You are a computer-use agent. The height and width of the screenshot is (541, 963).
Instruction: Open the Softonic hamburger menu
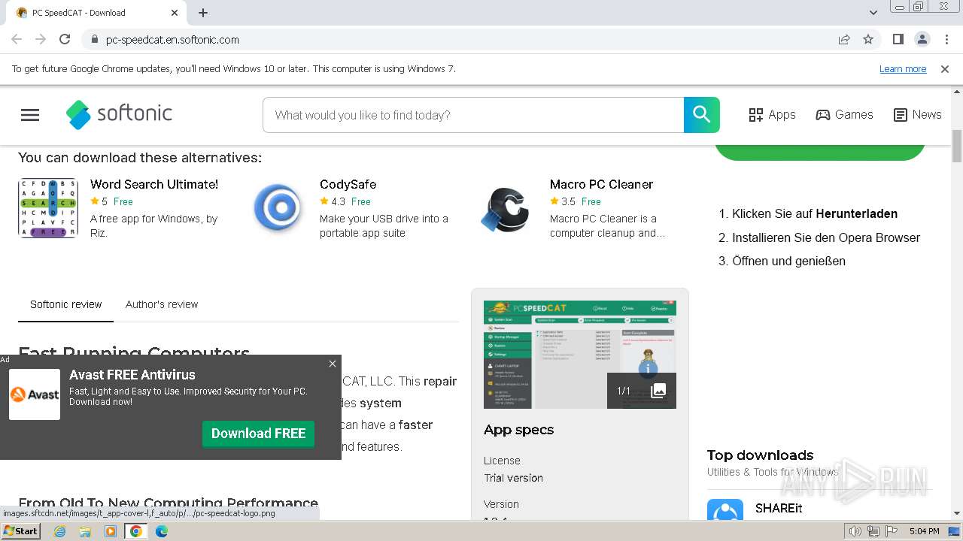tap(30, 115)
